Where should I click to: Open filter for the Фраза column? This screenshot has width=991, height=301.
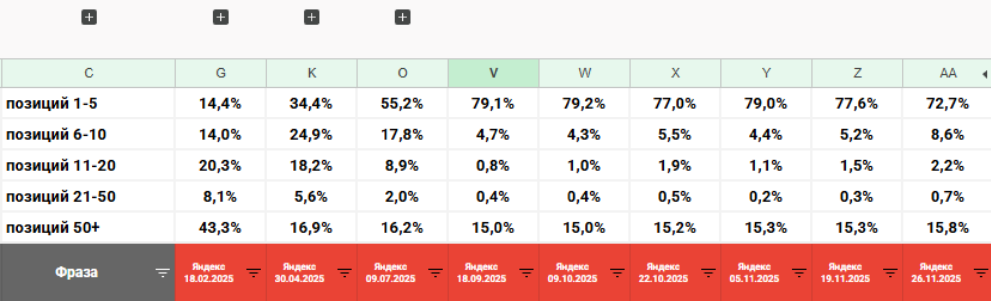pos(162,273)
